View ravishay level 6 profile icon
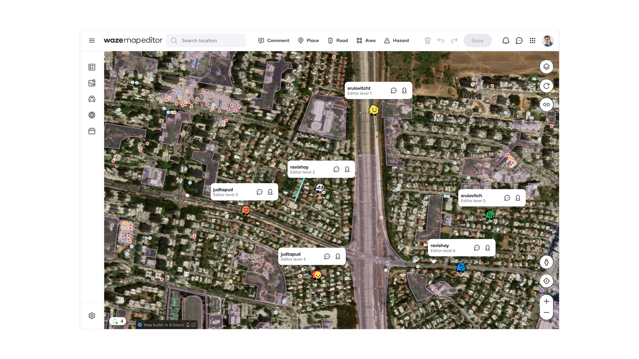 [487, 248]
